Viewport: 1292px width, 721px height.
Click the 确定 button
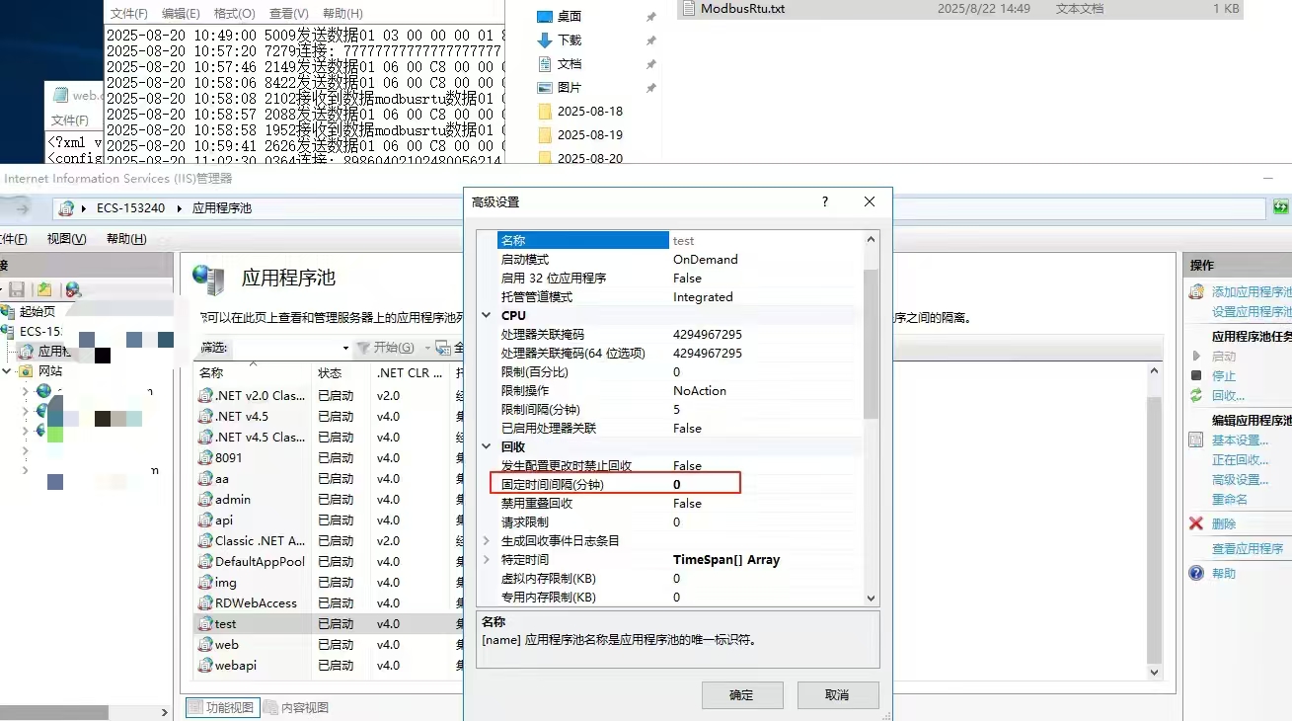point(742,694)
